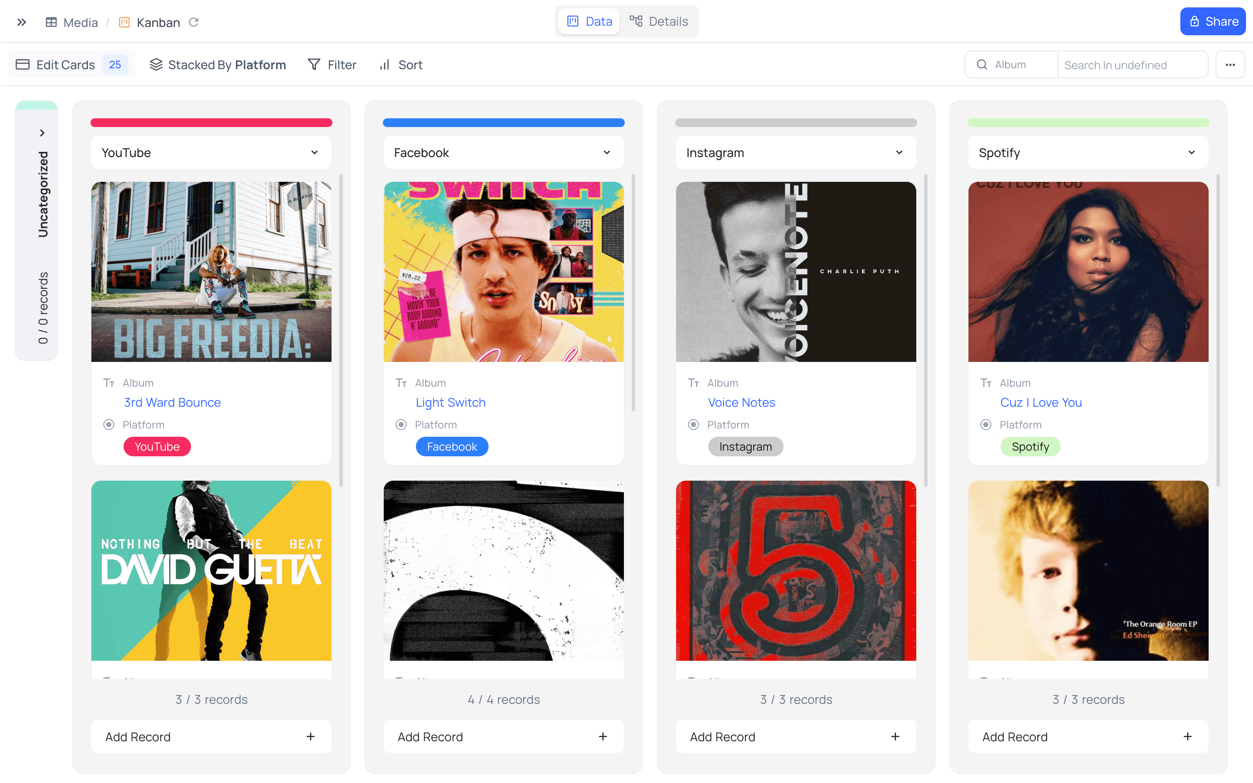Click the Stacked By Platform layers icon
This screenshot has width=1253, height=783.
(156, 65)
